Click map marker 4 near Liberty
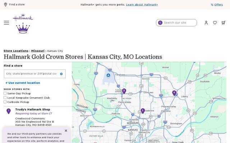Image resolution: width=230 pixels, height=143 pixels. tap(174, 93)
